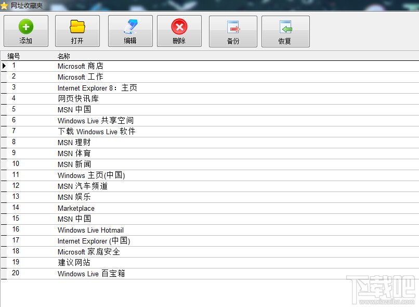Open the selected bookmark with 打开 button
Viewport: 419px width, 307px height.
tap(77, 31)
